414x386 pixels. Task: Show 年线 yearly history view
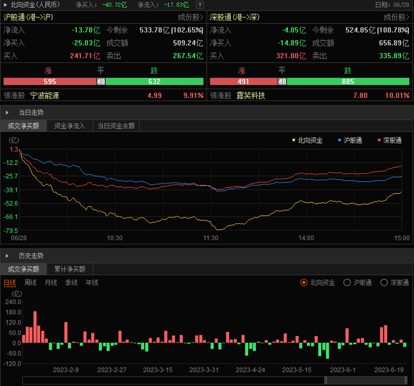click(x=92, y=282)
